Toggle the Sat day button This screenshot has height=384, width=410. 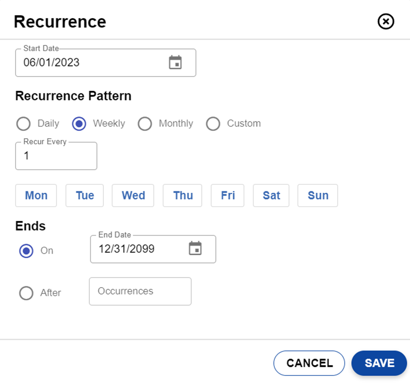(x=271, y=196)
